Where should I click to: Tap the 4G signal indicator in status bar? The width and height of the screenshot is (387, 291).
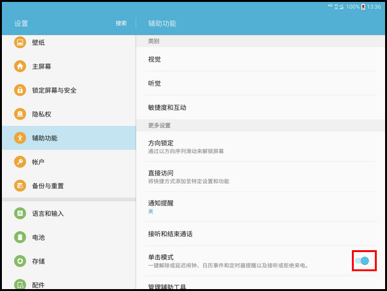[x=330, y=6]
